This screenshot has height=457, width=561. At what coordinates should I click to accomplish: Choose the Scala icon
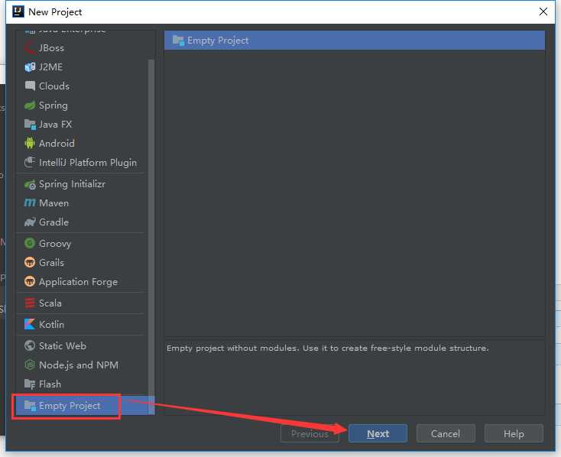point(30,303)
